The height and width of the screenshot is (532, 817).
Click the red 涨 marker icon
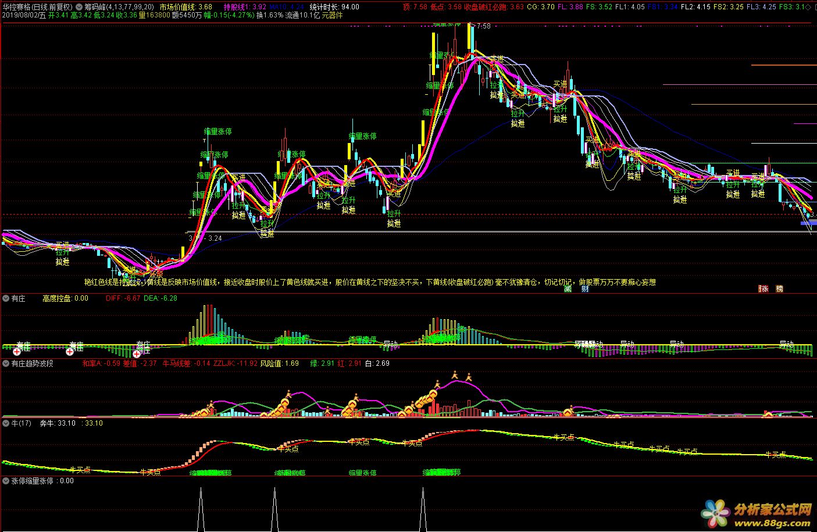(764, 288)
